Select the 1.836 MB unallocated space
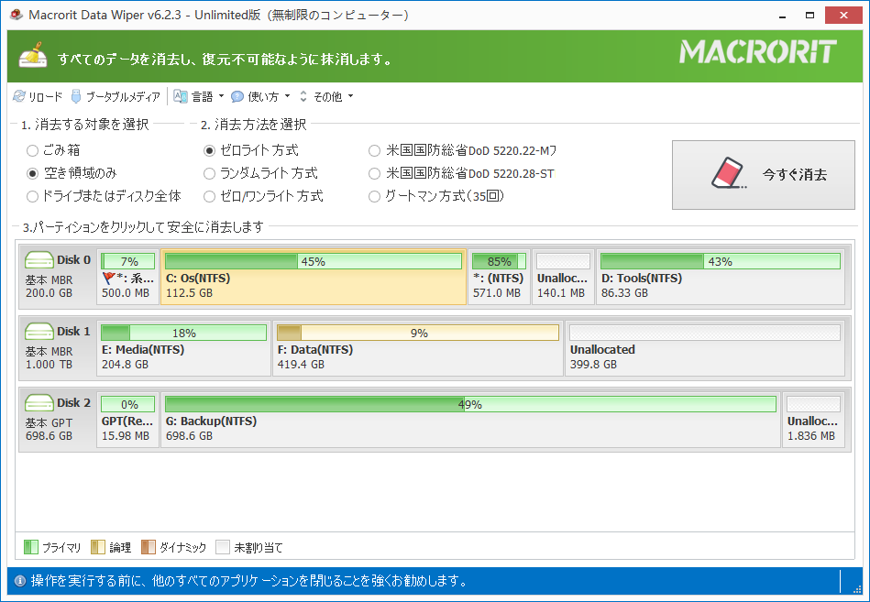870x602 pixels. [813, 420]
